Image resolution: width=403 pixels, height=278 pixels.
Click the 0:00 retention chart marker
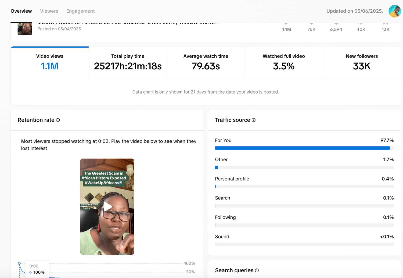(19, 263)
